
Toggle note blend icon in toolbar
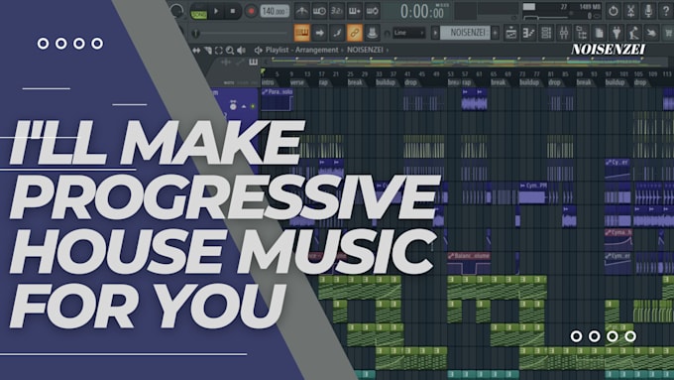click(337, 33)
